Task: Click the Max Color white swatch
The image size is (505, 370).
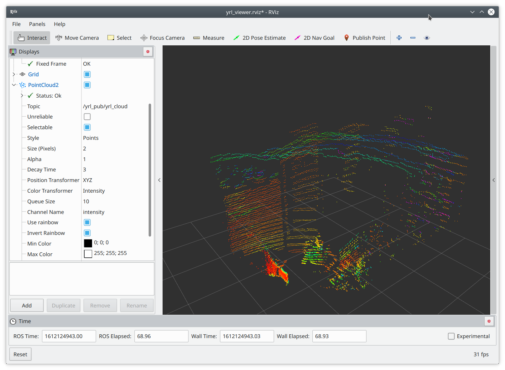Action: [x=88, y=254]
